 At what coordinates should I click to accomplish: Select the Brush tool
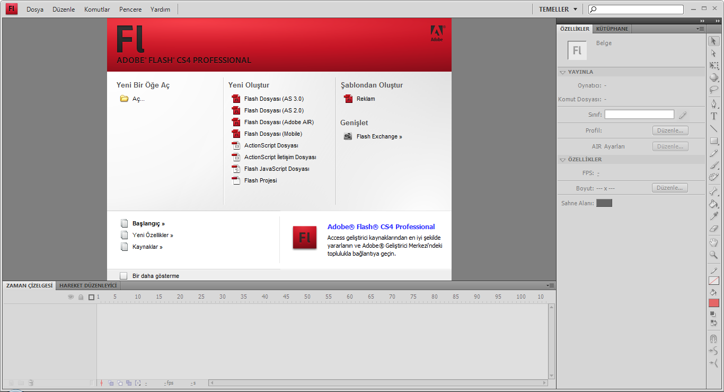click(714, 165)
